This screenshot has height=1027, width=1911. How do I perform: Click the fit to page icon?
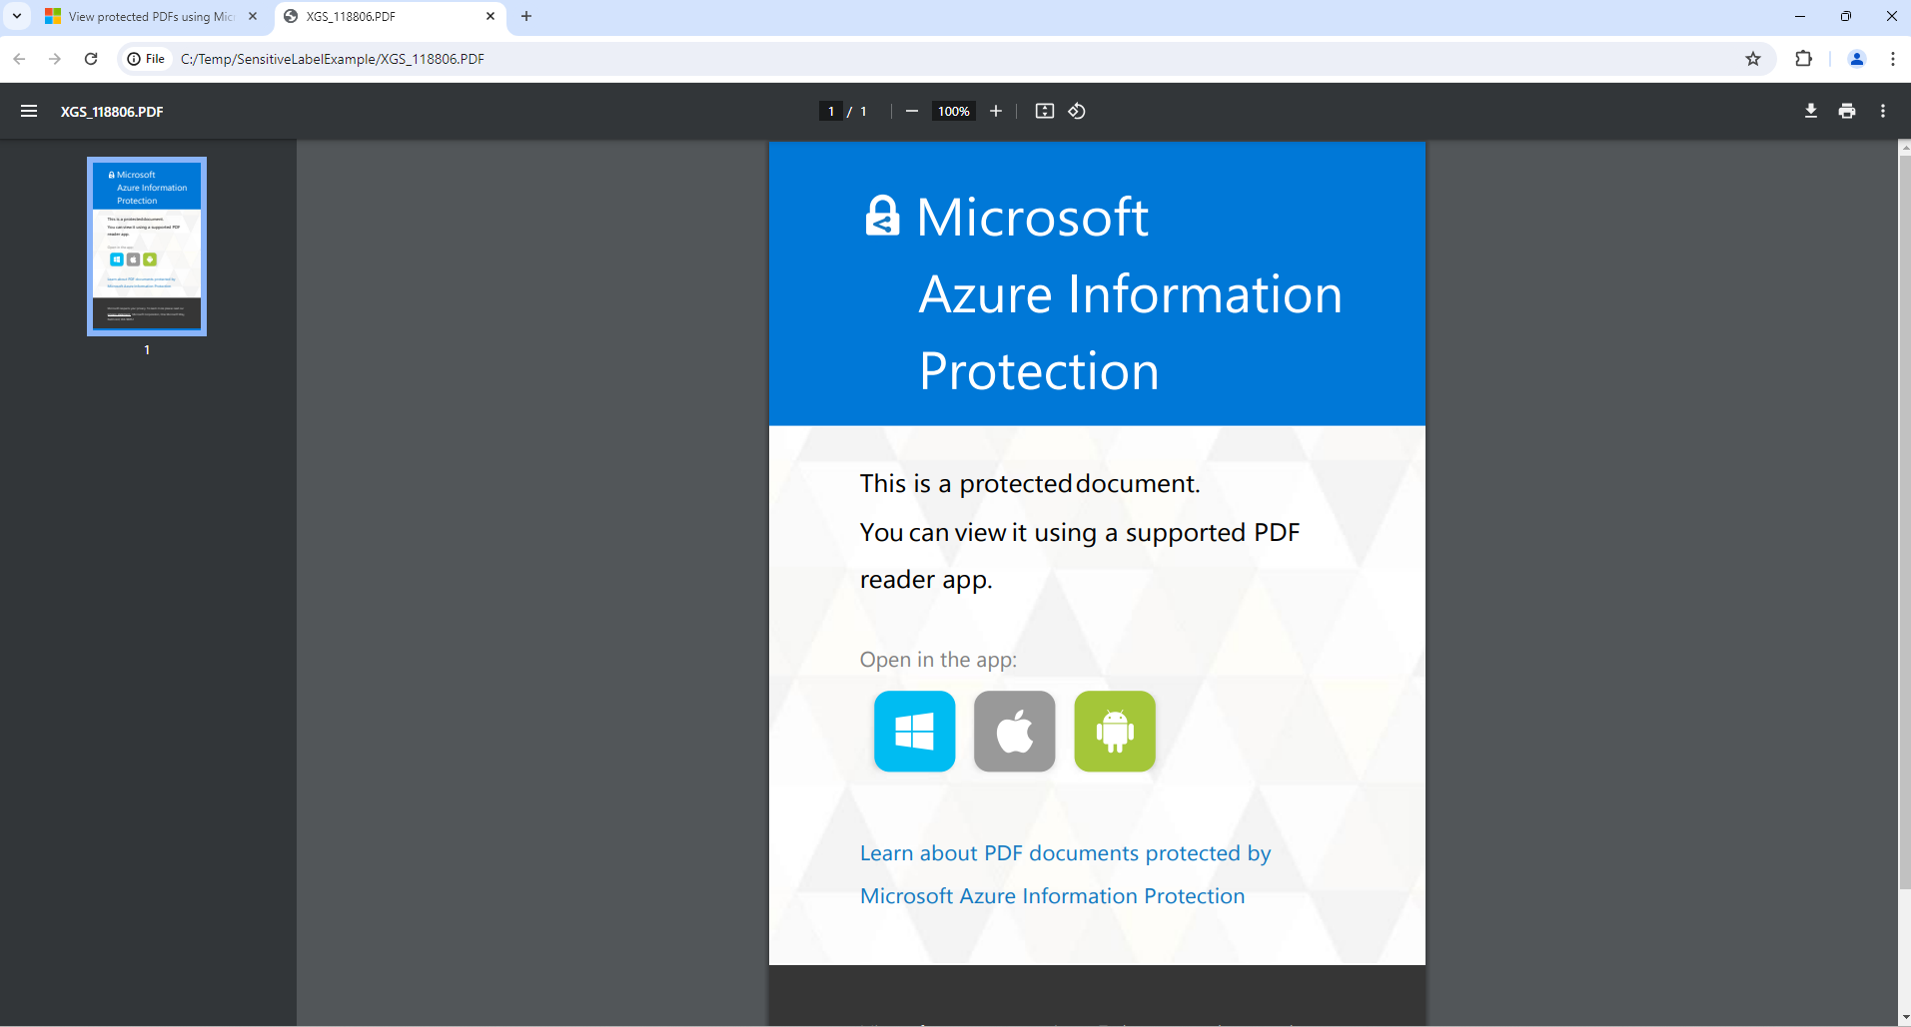[x=1044, y=111]
